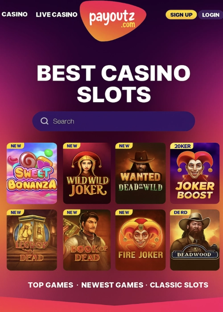Click the 20KER badge on Joker Boost
223x312 pixels.
(182, 146)
